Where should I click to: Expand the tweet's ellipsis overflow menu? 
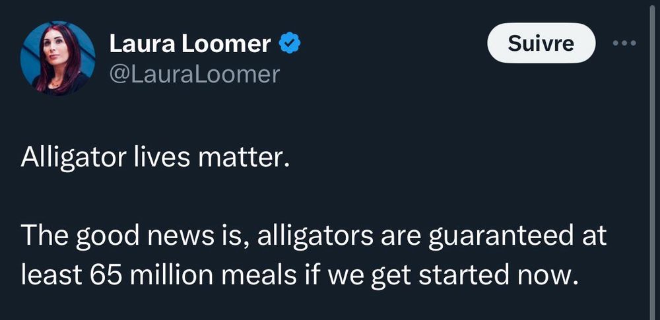pyautogui.click(x=624, y=44)
